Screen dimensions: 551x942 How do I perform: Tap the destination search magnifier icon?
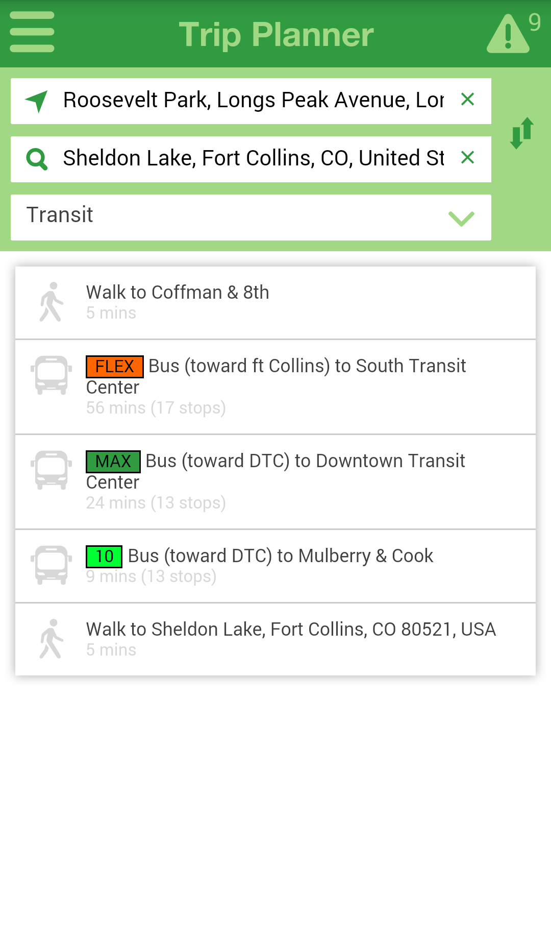pos(37,159)
